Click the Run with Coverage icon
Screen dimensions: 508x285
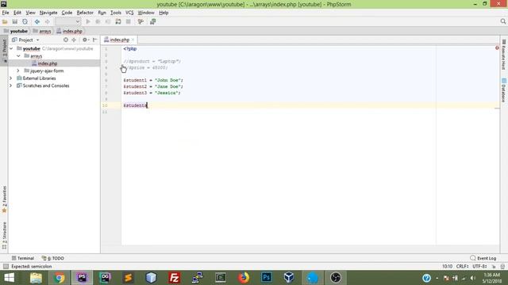(108, 21)
